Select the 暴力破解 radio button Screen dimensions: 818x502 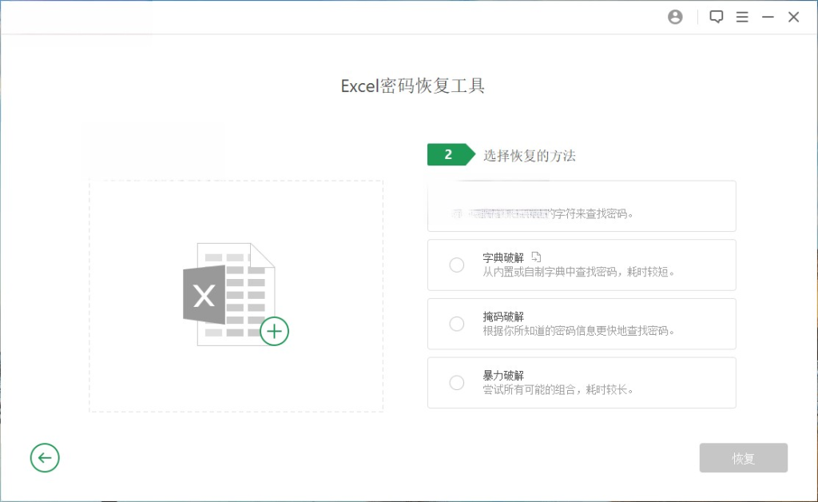(x=456, y=382)
